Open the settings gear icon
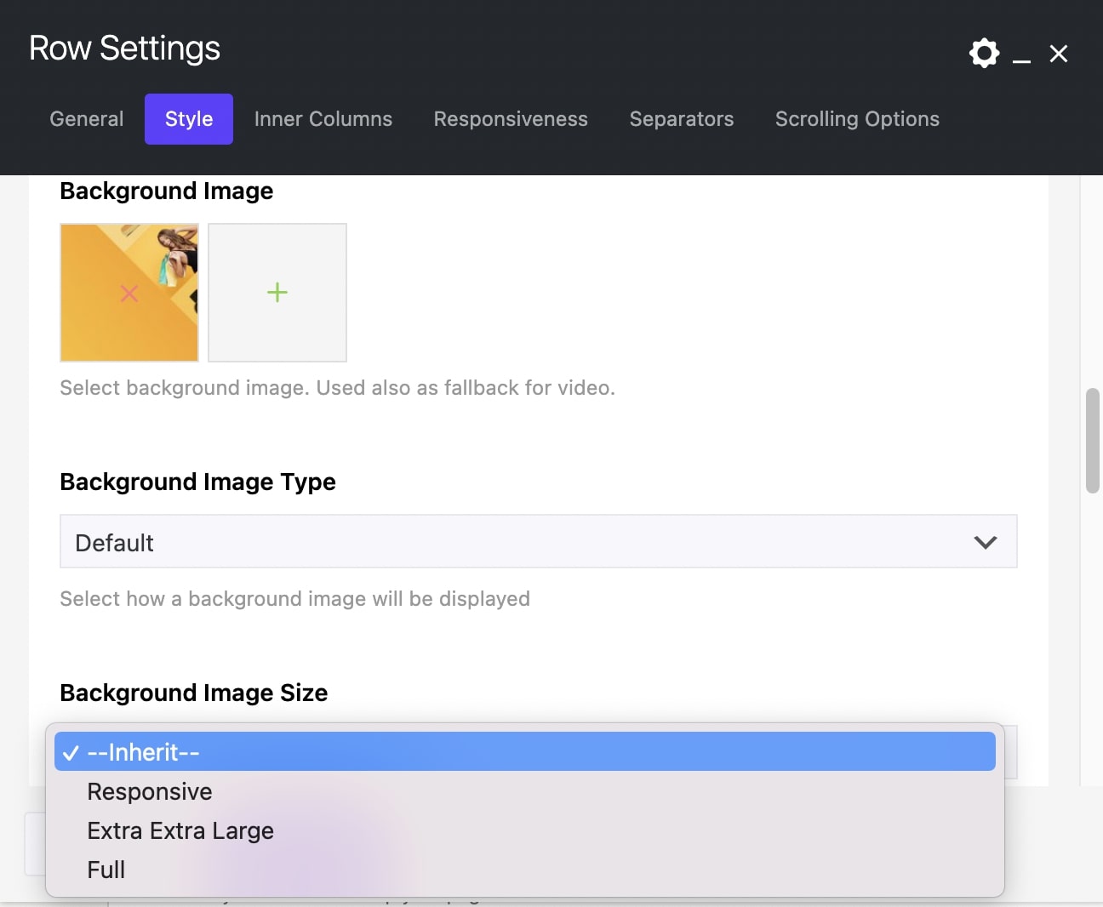1103x907 pixels. point(984,53)
